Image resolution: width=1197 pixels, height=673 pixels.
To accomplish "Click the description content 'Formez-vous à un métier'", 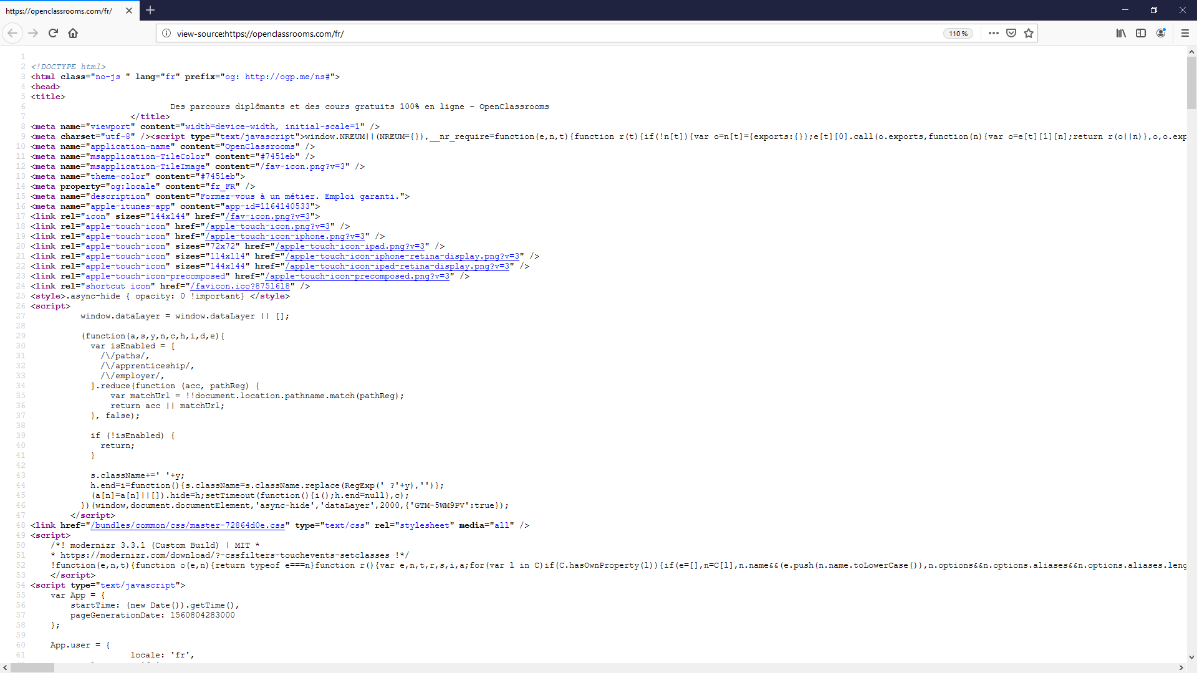I will click(x=300, y=196).
